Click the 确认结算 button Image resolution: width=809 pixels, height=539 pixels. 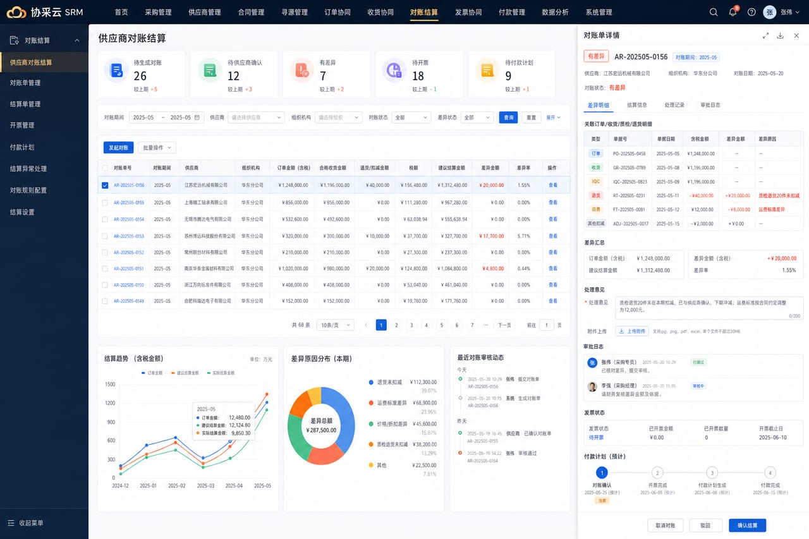(x=747, y=525)
